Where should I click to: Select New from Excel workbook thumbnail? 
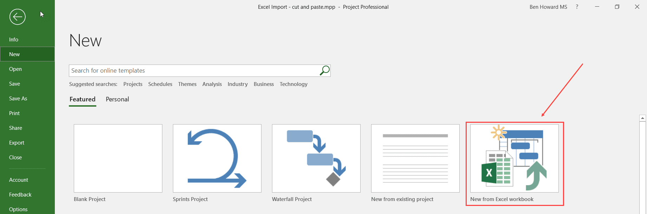click(515, 158)
